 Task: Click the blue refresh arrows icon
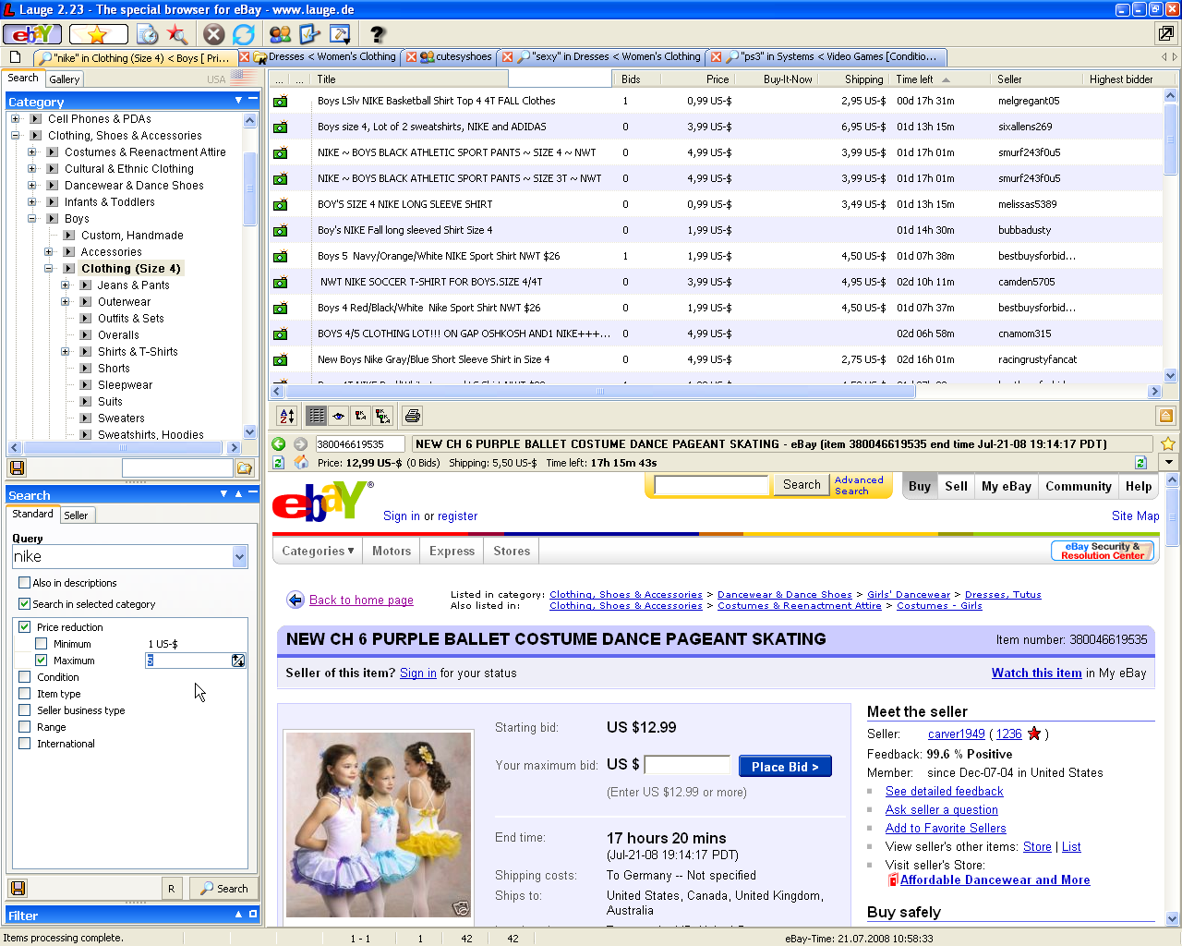(x=243, y=35)
